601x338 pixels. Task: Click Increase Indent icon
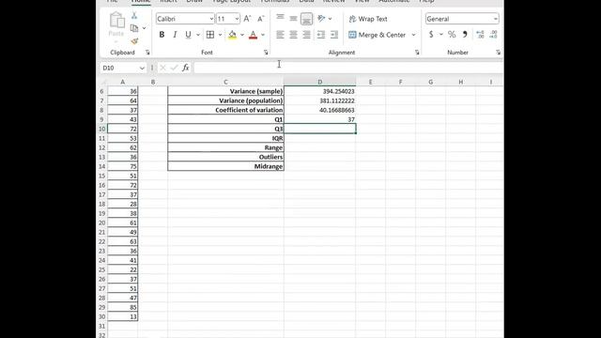[334, 35]
